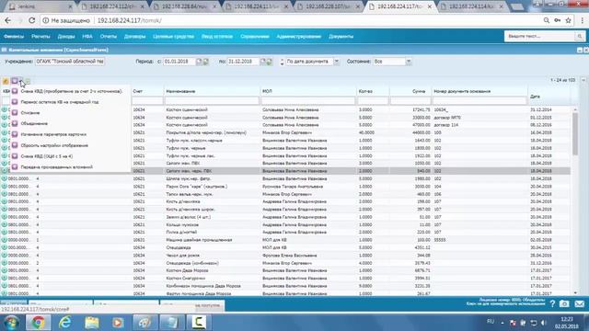Bookmark page using the star icon
The width and height of the screenshot is (589, 331).
pyautogui.click(x=569, y=20)
